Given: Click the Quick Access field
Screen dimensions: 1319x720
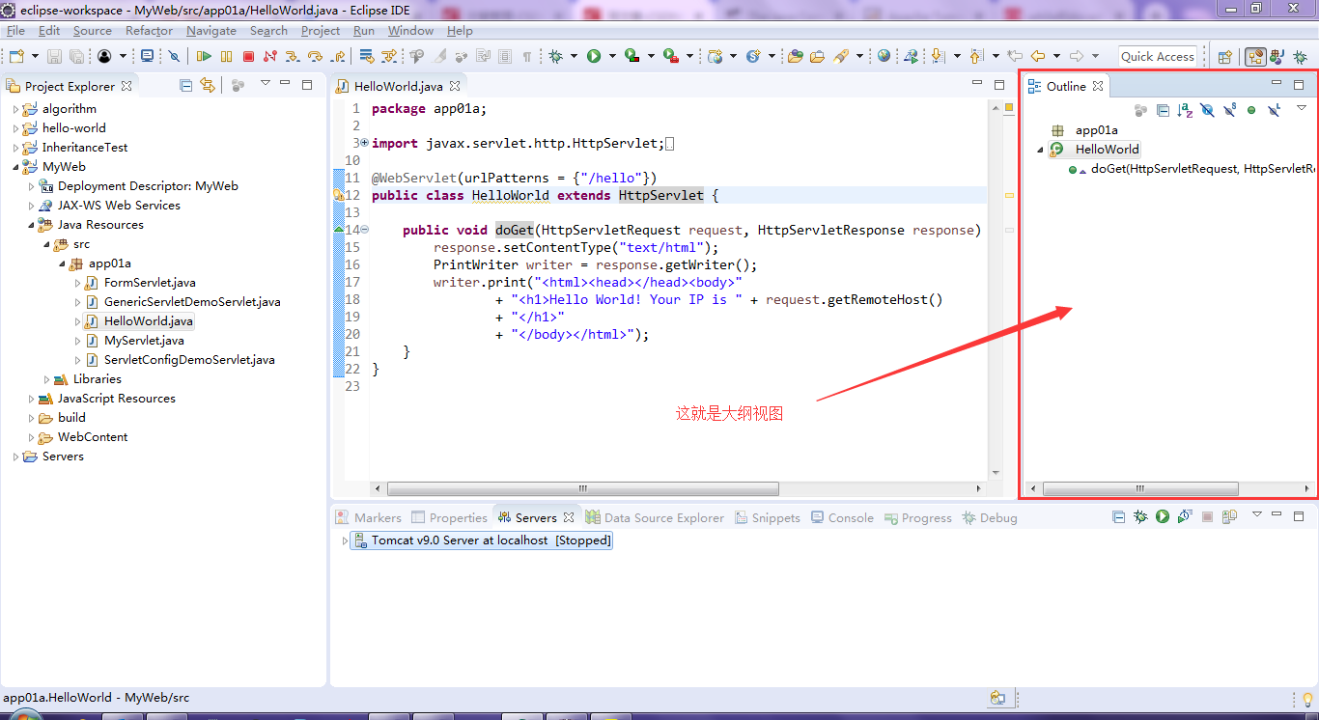Looking at the screenshot, I should point(1157,55).
